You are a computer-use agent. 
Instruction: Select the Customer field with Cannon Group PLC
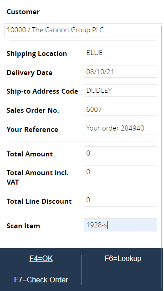pos(83,30)
